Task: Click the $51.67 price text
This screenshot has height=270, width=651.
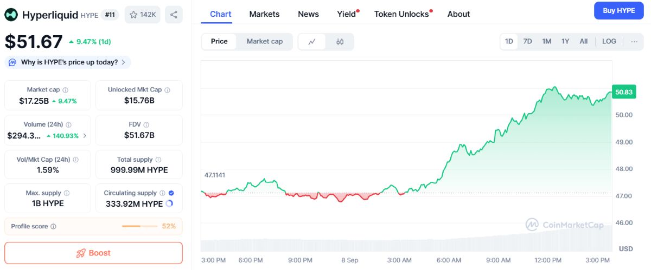Action: coord(34,42)
